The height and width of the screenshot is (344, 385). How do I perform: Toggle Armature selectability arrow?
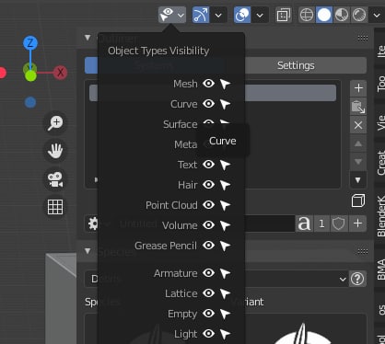coord(225,273)
